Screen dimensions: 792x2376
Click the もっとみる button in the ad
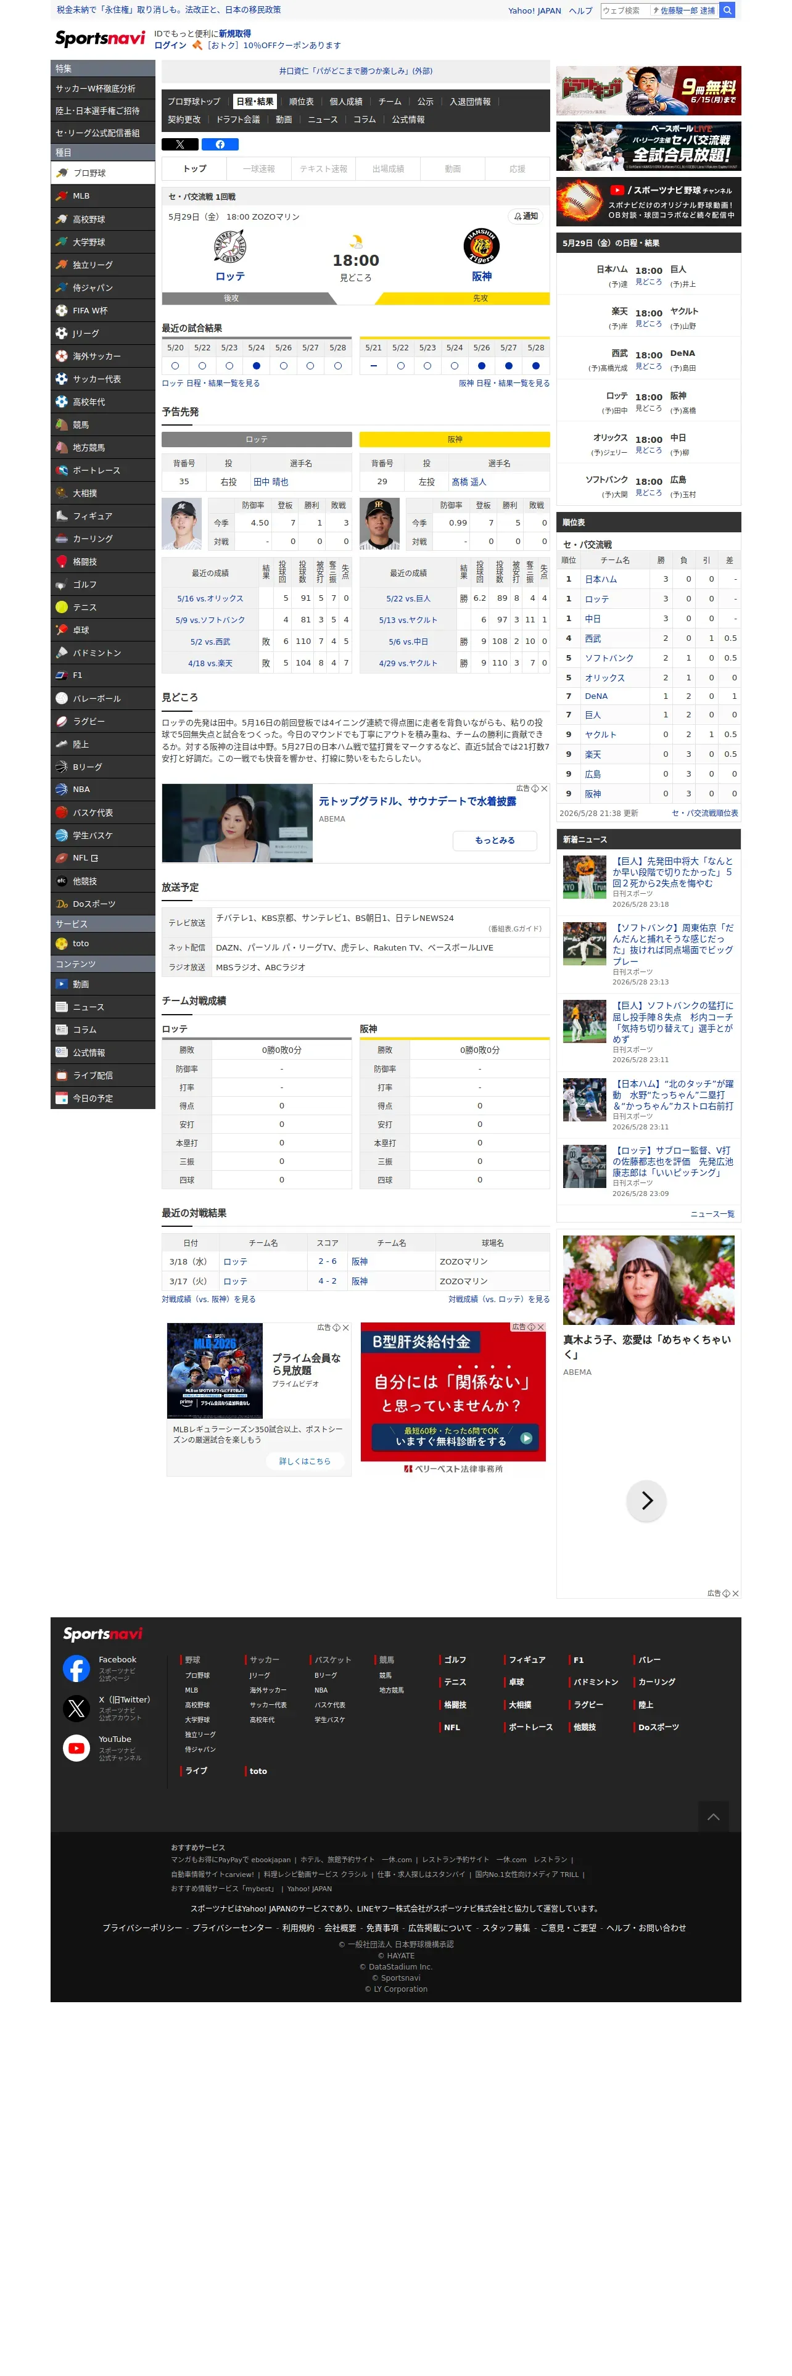(495, 840)
